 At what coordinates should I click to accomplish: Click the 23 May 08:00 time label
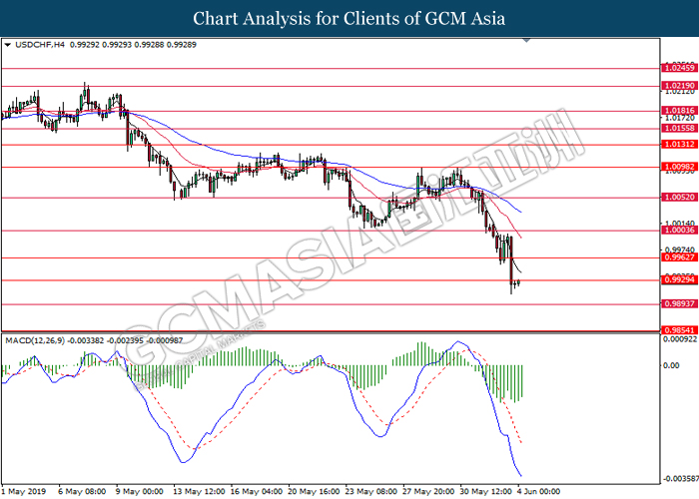click(371, 491)
